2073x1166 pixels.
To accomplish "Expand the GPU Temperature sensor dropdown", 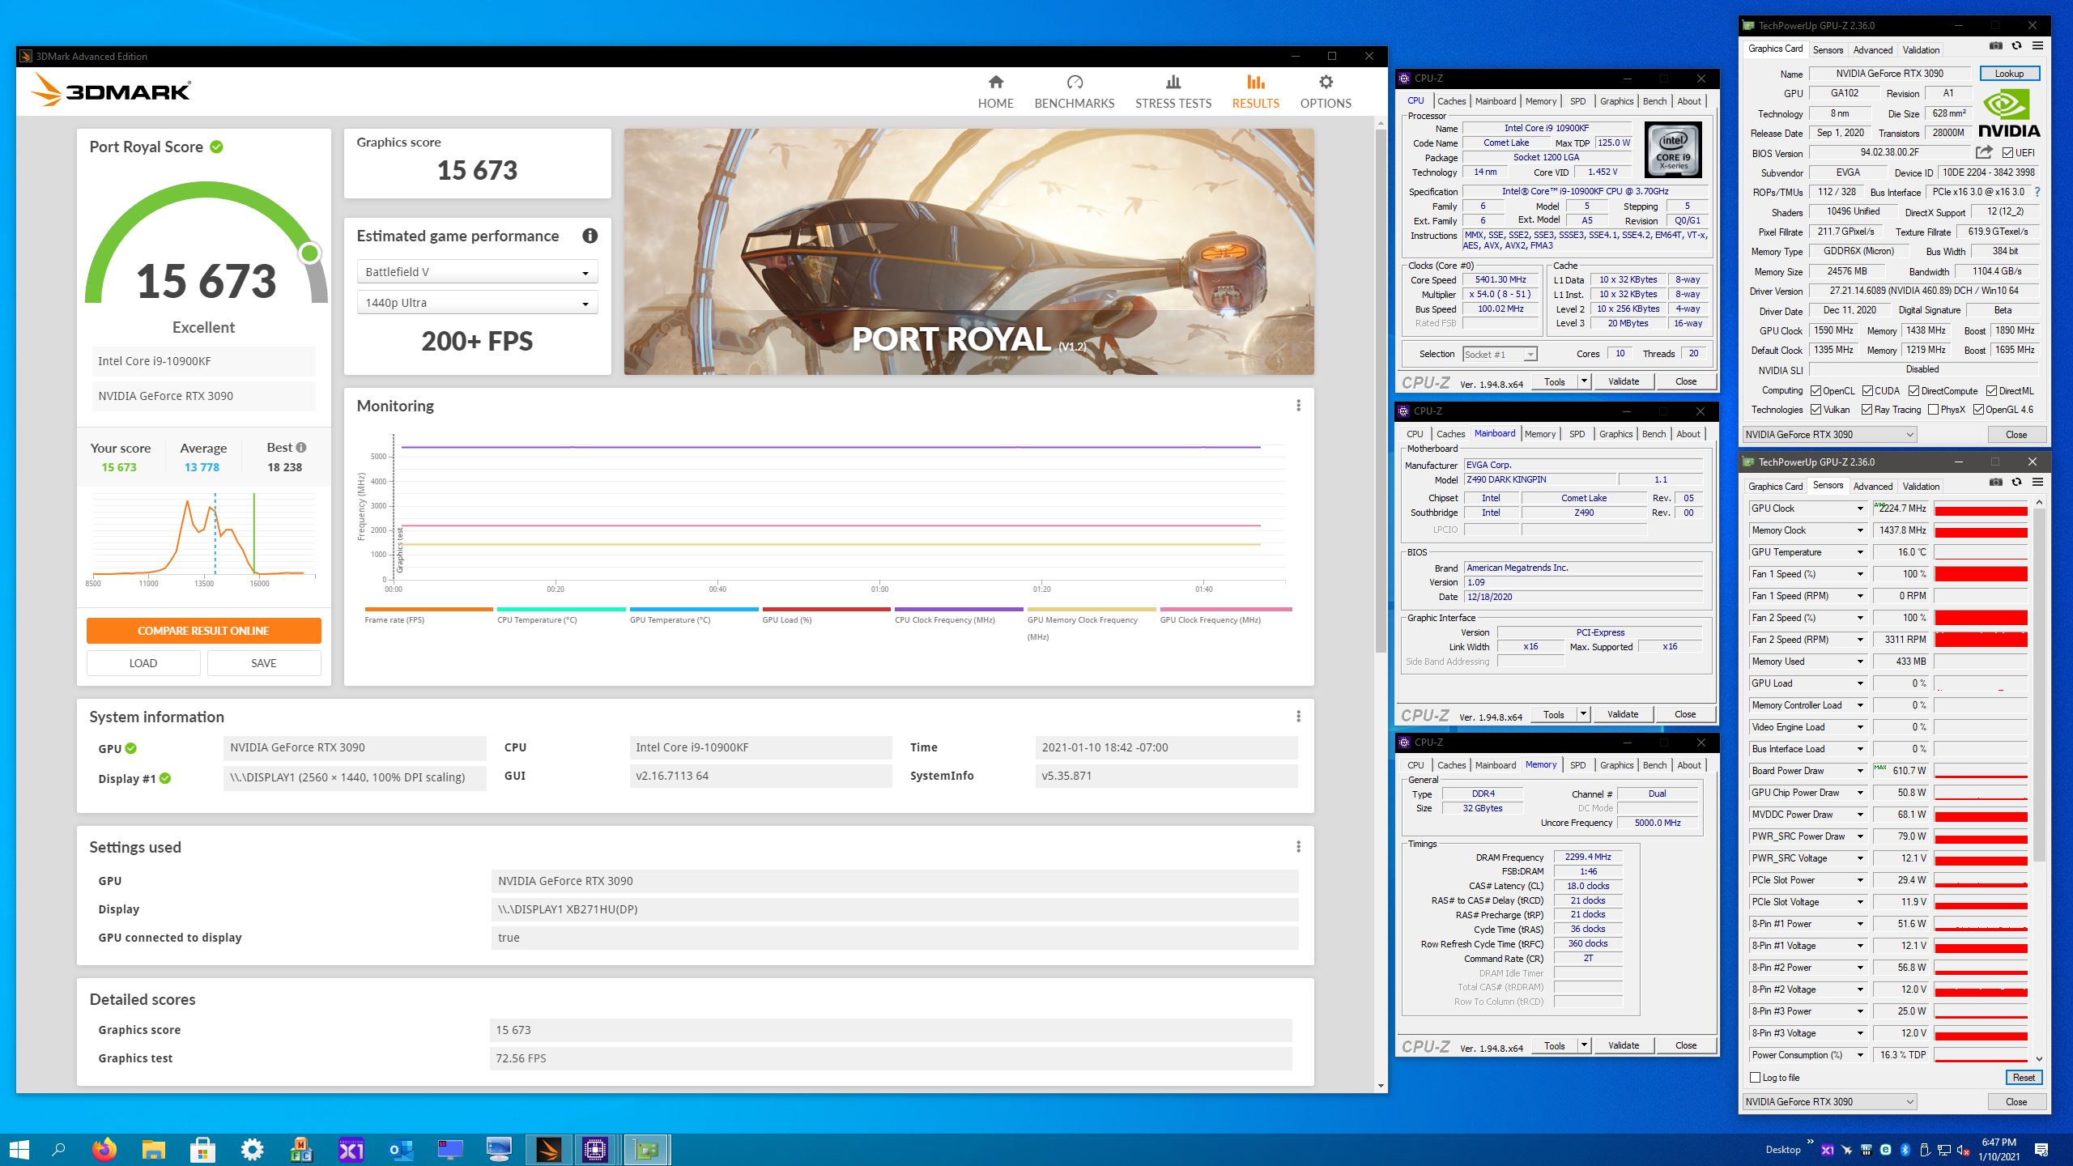I will pyautogui.click(x=1860, y=552).
